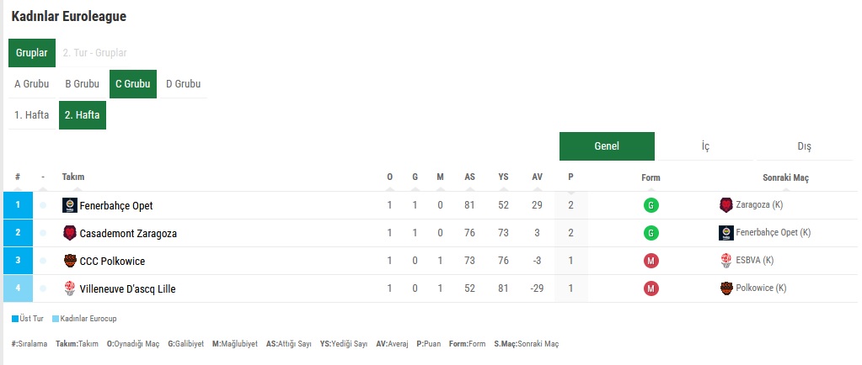Click red M form badge for Villeneuve D'ascq Lille
This screenshot has width=862, height=365.
[x=651, y=288]
